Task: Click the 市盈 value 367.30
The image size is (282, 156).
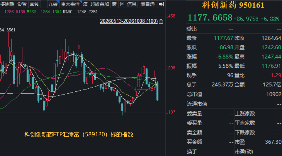Action: pyautogui.click(x=273, y=142)
